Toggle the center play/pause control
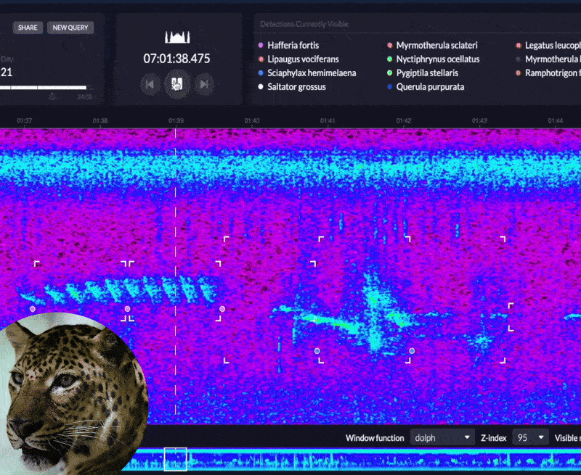 coord(177,84)
